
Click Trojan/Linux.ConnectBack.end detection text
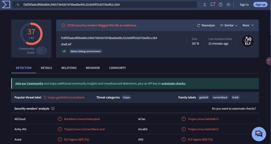click(x=84, y=129)
